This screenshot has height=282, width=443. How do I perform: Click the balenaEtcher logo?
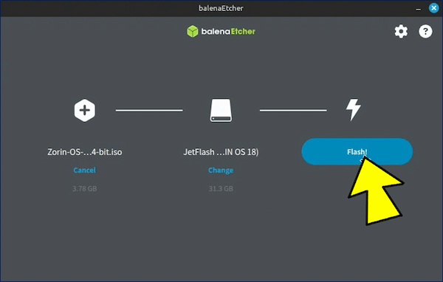(221, 31)
